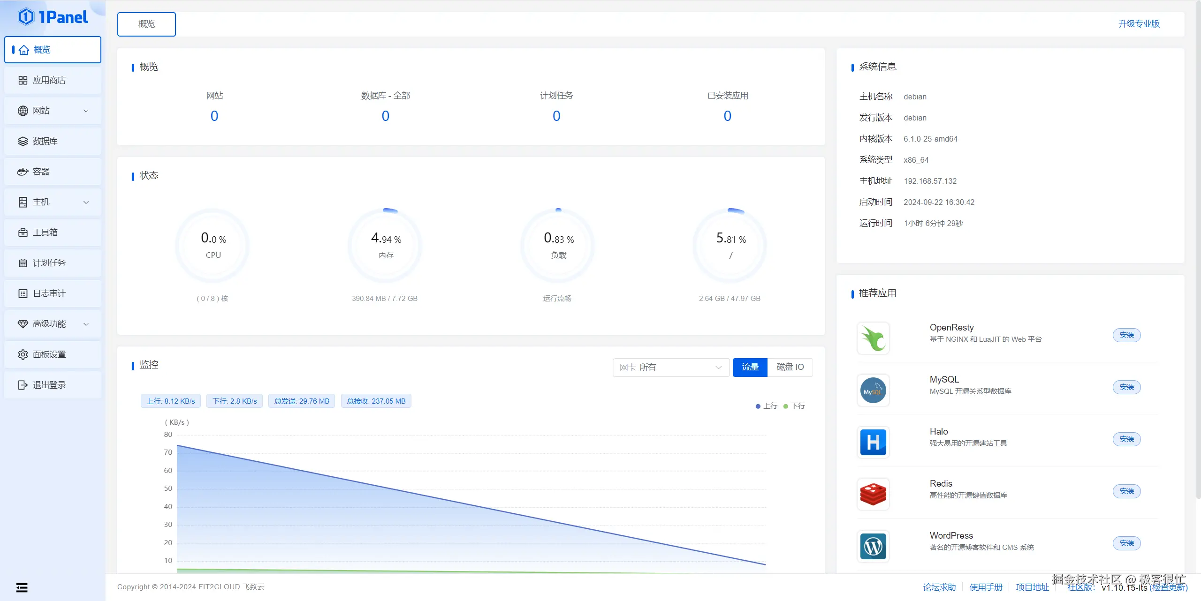1201x601 pixels.
Task: Click the 1Panel logo icon
Action: pyautogui.click(x=26, y=17)
